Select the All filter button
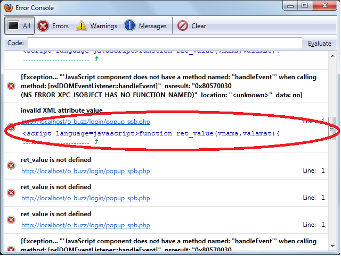The width and height of the screenshot is (341, 256). coord(19,25)
